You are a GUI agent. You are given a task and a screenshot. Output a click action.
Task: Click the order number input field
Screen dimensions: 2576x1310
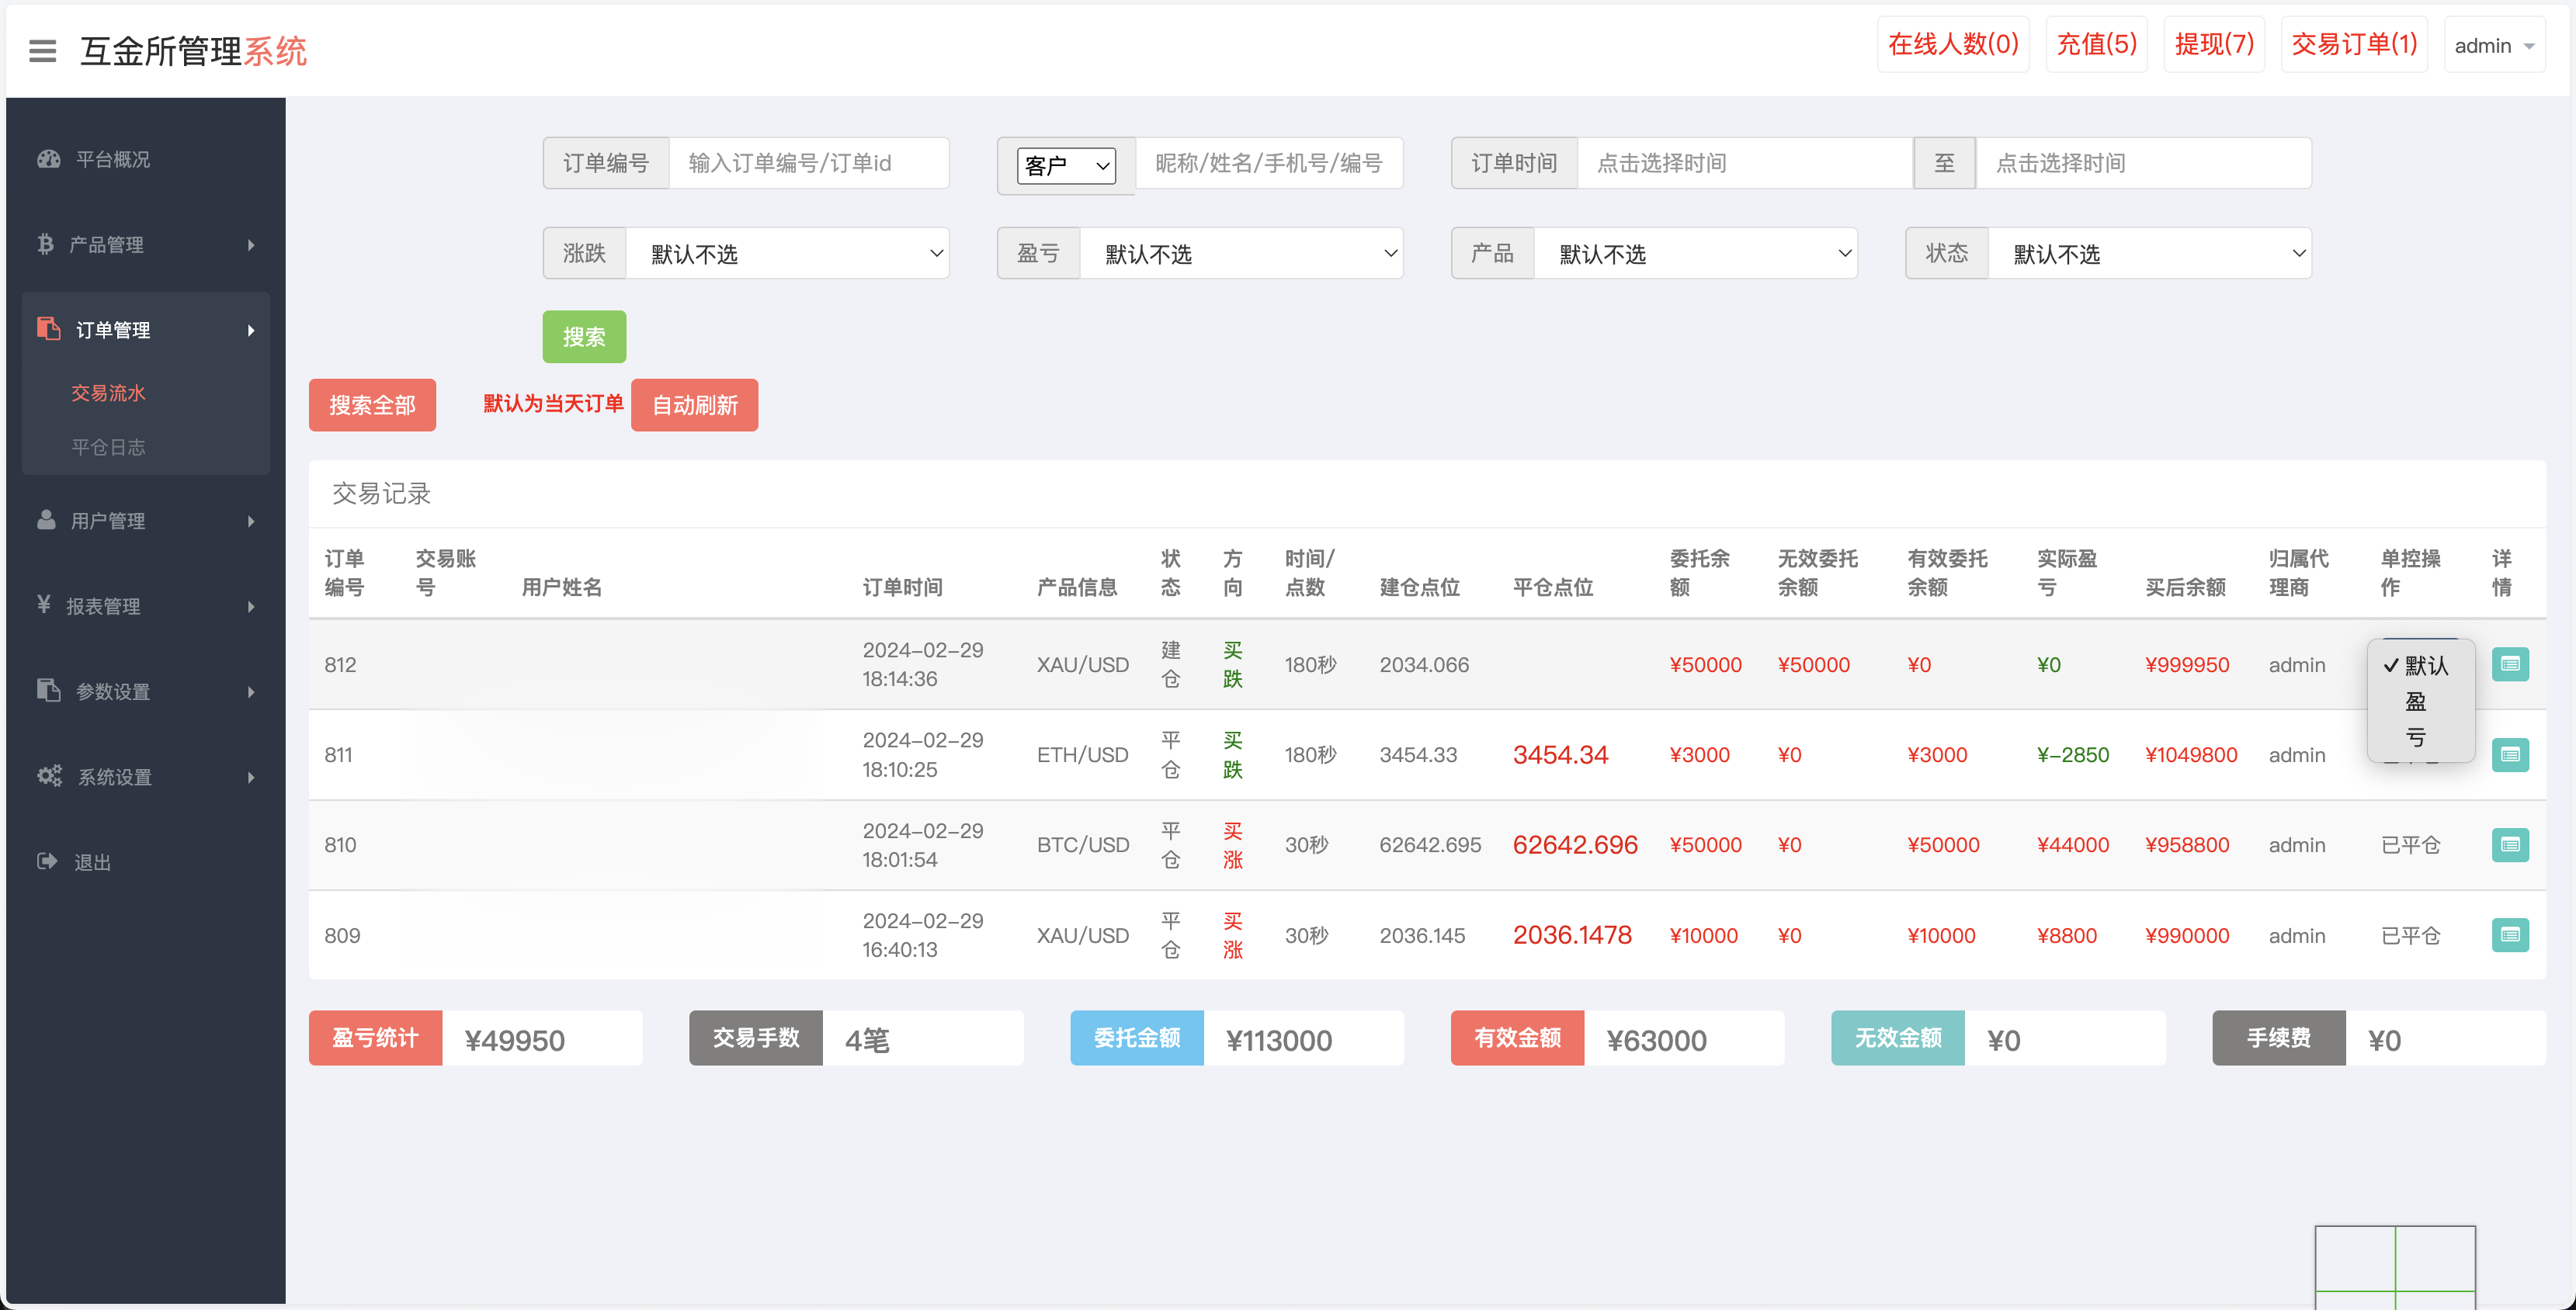point(810,163)
